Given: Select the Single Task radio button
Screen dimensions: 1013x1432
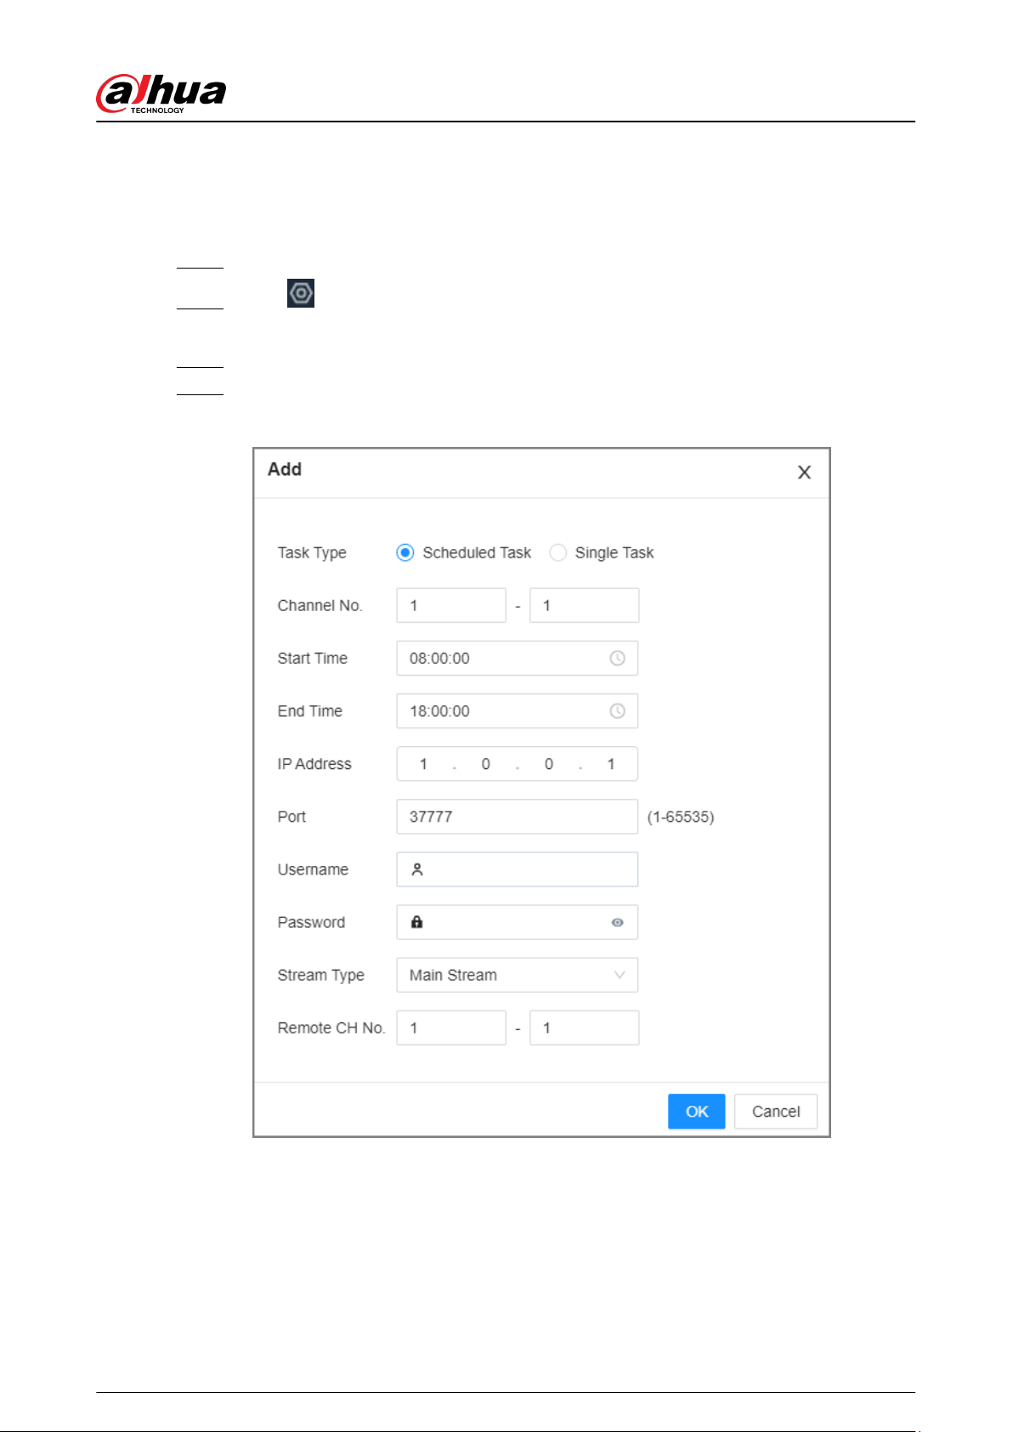Looking at the screenshot, I should [557, 552].
